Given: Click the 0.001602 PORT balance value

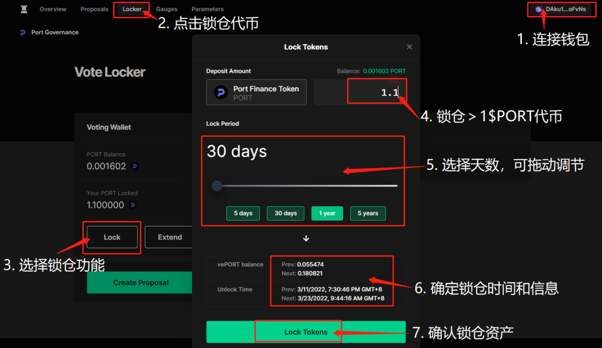Looking at the screenshot, I should click(384, 71).
